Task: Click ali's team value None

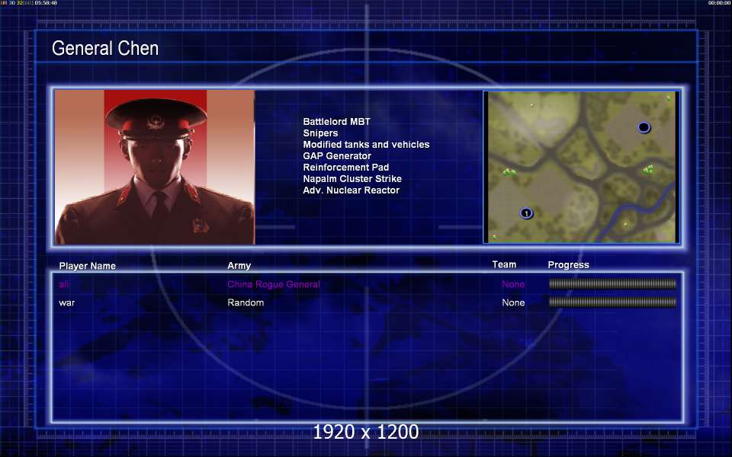Action: pyautogui.click(x=513, y=284)
